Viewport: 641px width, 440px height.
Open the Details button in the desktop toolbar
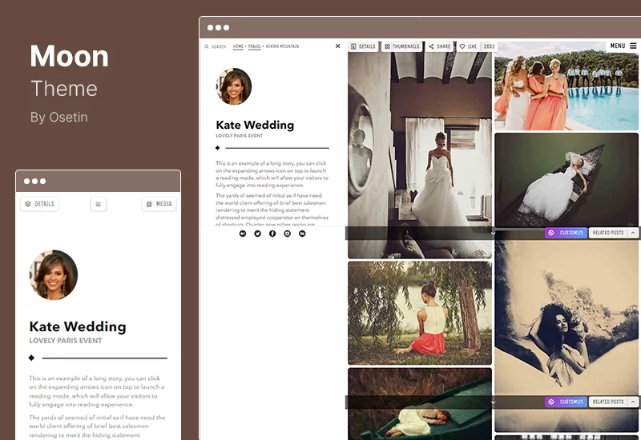click(363, 46)
